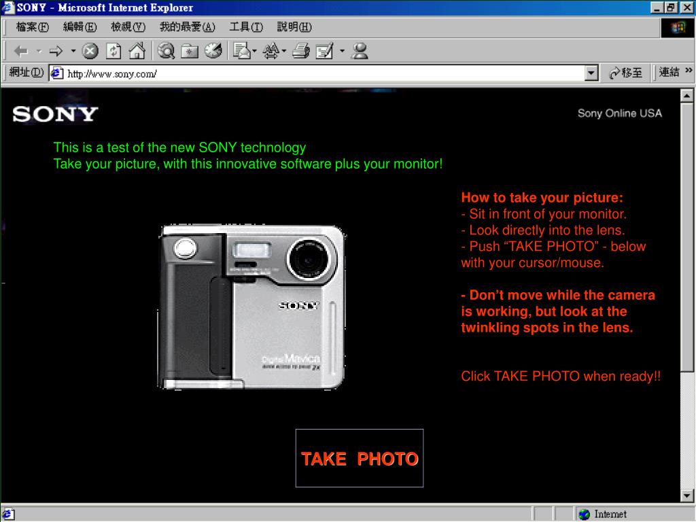The height and width of the screenshot is (522, 696).
Task: Click the 移至 Go button
Action: pyautogui.click(x=626, y=73)
